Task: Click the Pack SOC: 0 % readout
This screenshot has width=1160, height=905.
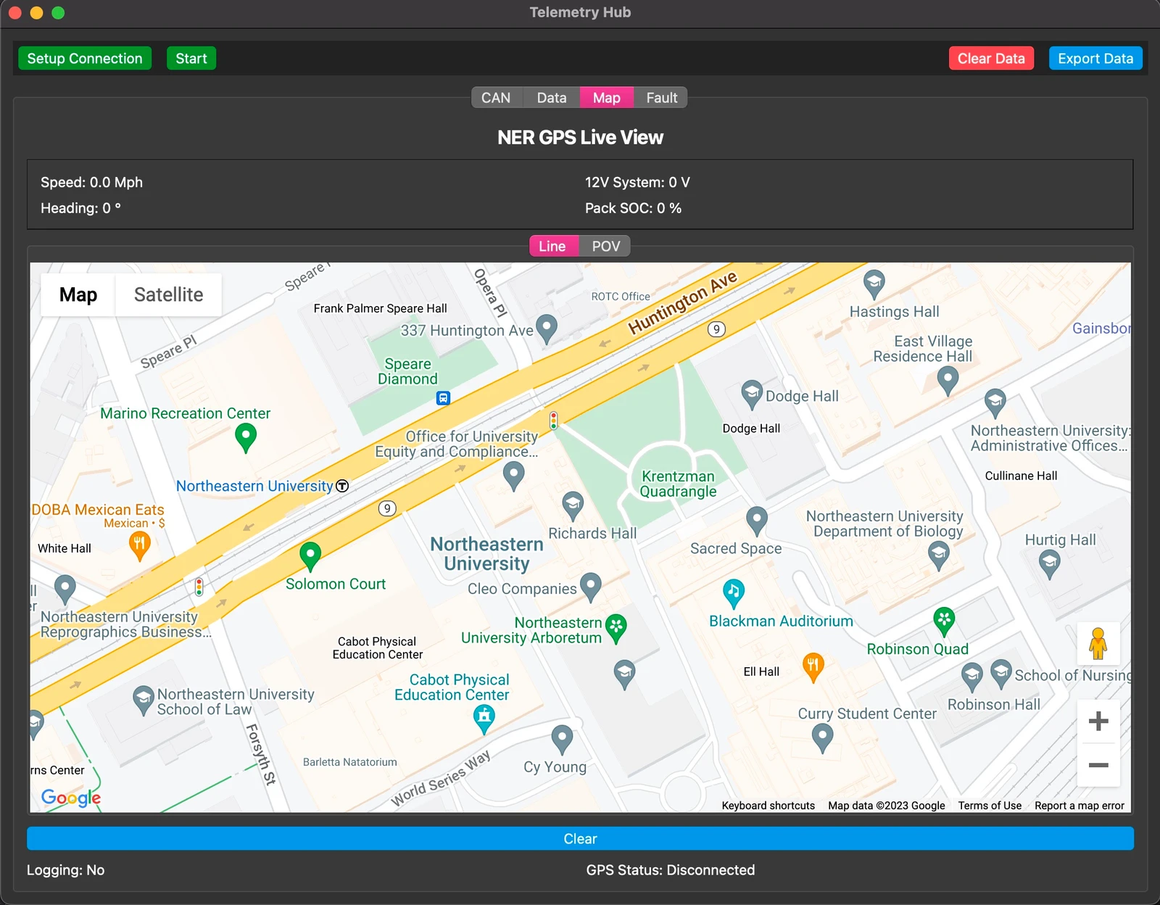Action: [x=633, y=208]
